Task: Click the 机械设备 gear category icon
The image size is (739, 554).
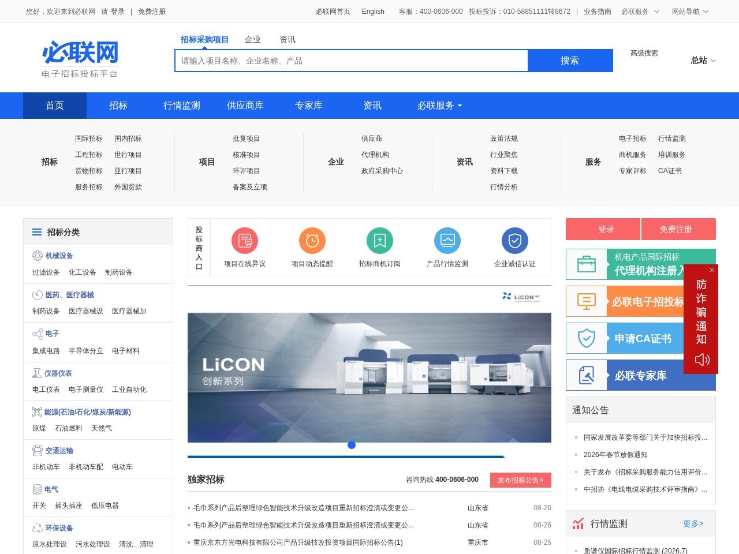Action: click(38, 256)
